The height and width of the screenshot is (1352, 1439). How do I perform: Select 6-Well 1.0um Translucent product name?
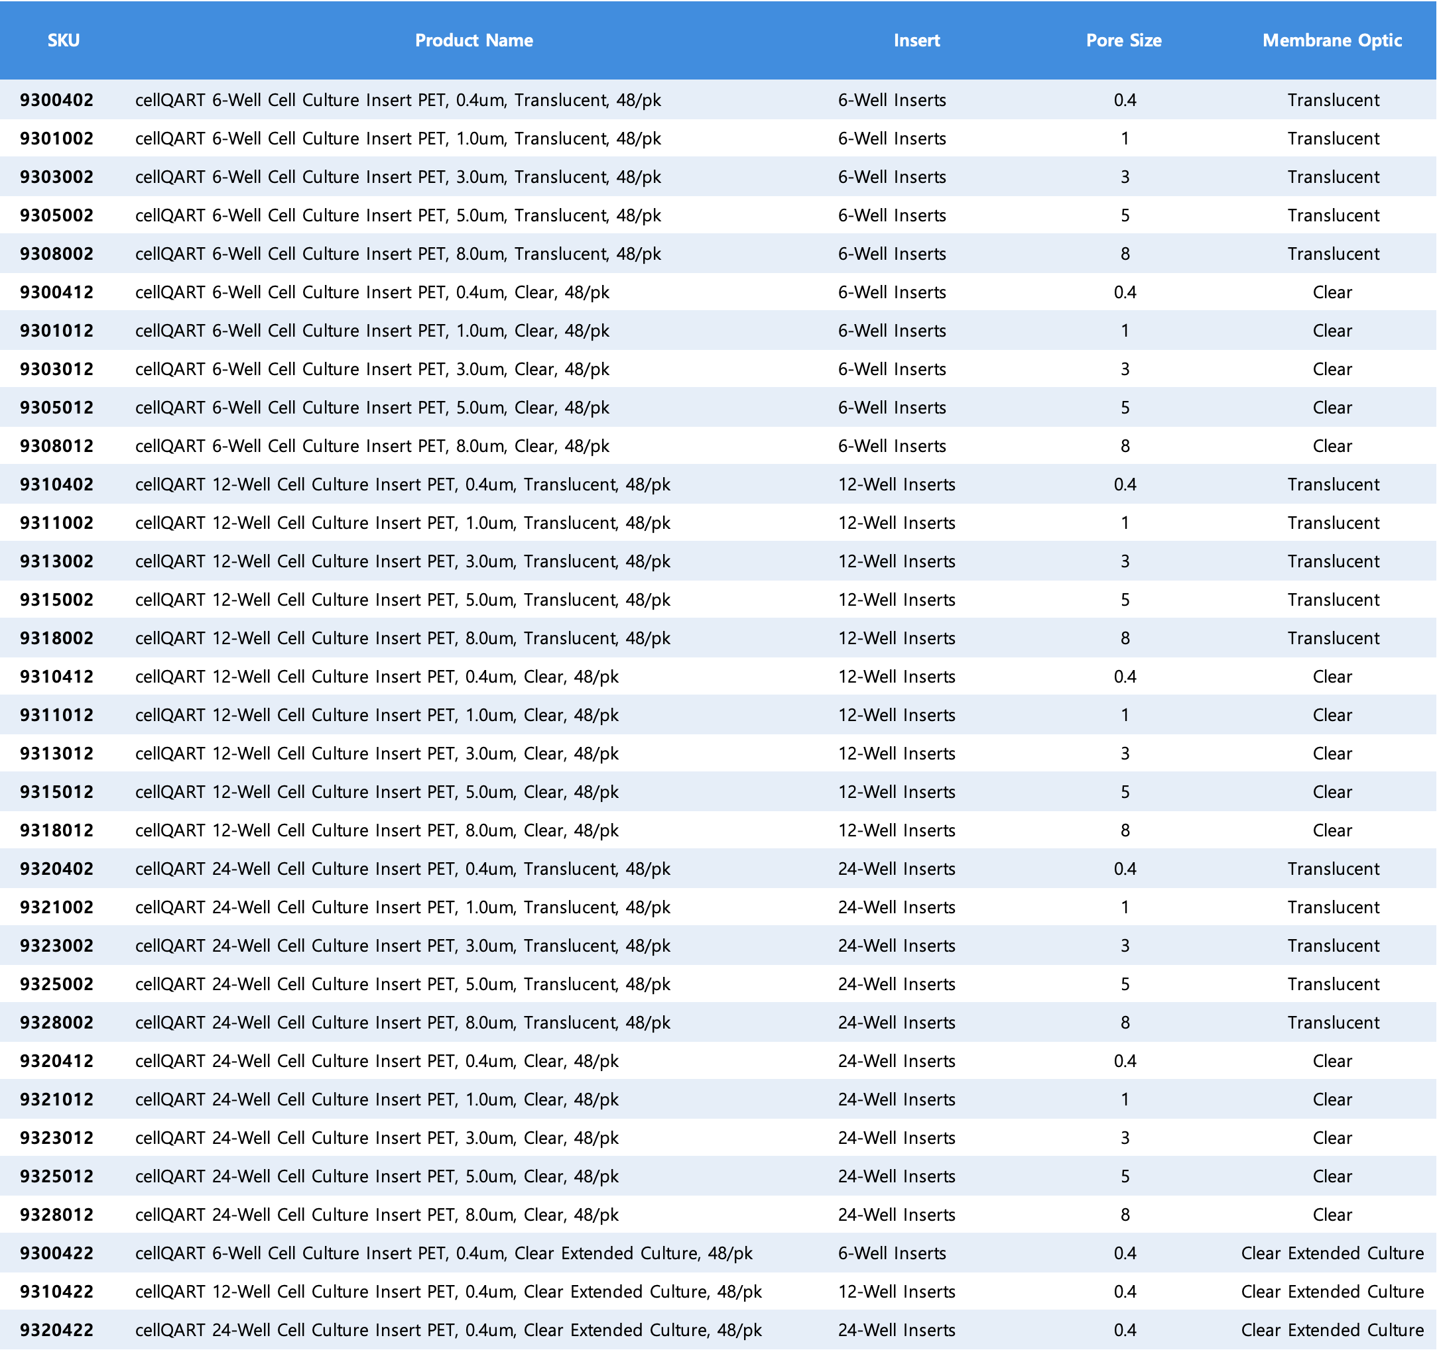(x=397, y=138)
